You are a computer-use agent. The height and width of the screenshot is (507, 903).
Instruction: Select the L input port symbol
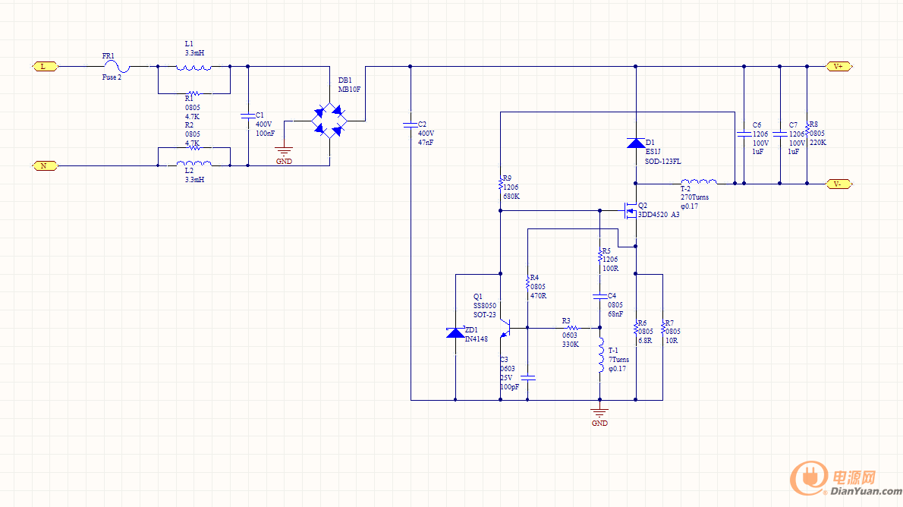coord(44,66)
